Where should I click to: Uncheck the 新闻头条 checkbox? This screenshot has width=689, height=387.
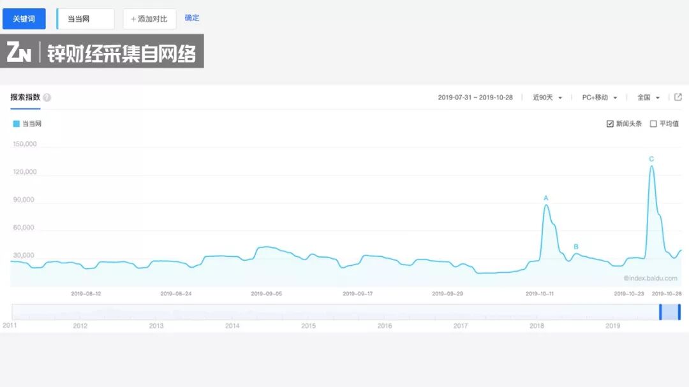click(x=610, y=124)
